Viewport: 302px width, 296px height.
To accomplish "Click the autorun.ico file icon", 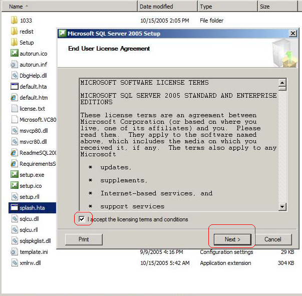I will pos(14,54).
